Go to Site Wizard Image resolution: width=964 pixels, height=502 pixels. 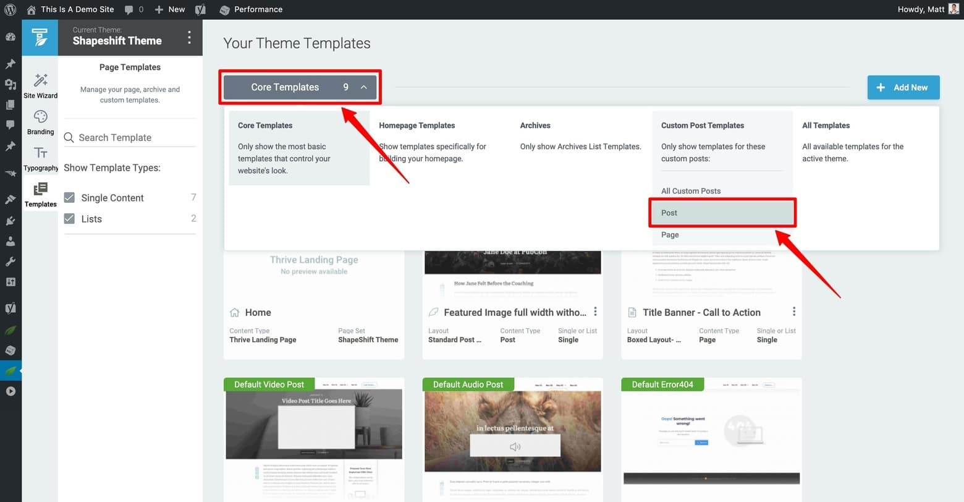tap(41, 85)
